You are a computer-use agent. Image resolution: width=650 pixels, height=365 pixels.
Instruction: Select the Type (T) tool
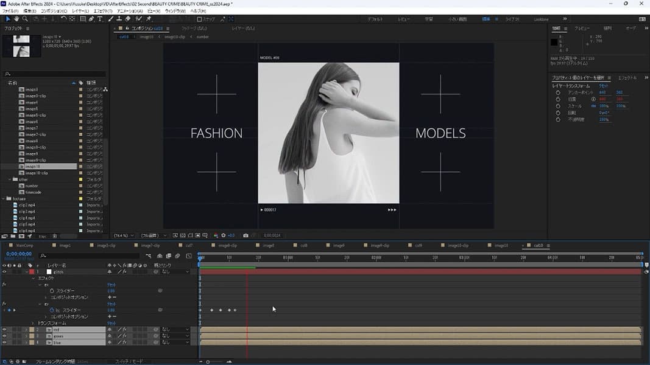pos(100,19)
